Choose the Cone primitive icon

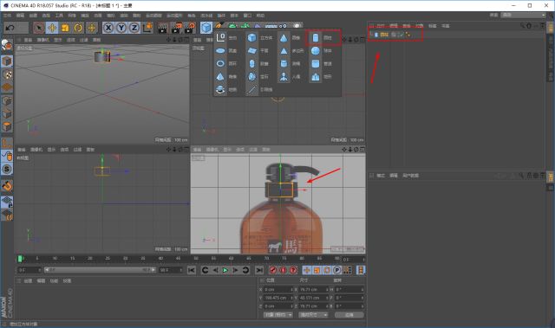click(284, 37)
